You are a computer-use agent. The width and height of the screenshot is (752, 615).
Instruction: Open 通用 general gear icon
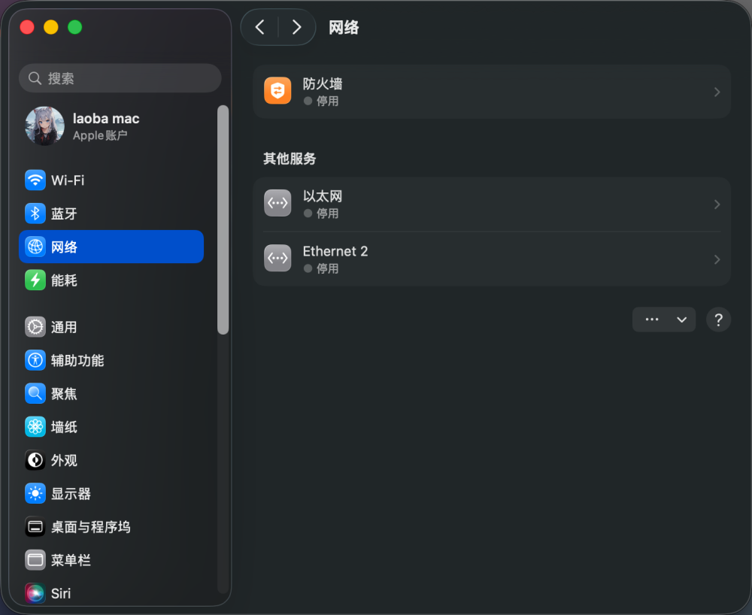(35, 327)
